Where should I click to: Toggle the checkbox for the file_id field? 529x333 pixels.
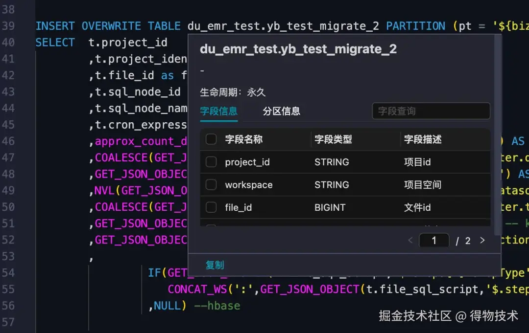211,207
